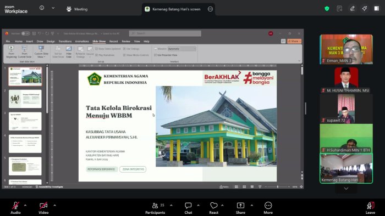Expand the Zoom Workplace dropdown chevron
385x216 pixels.
(53, 8)
